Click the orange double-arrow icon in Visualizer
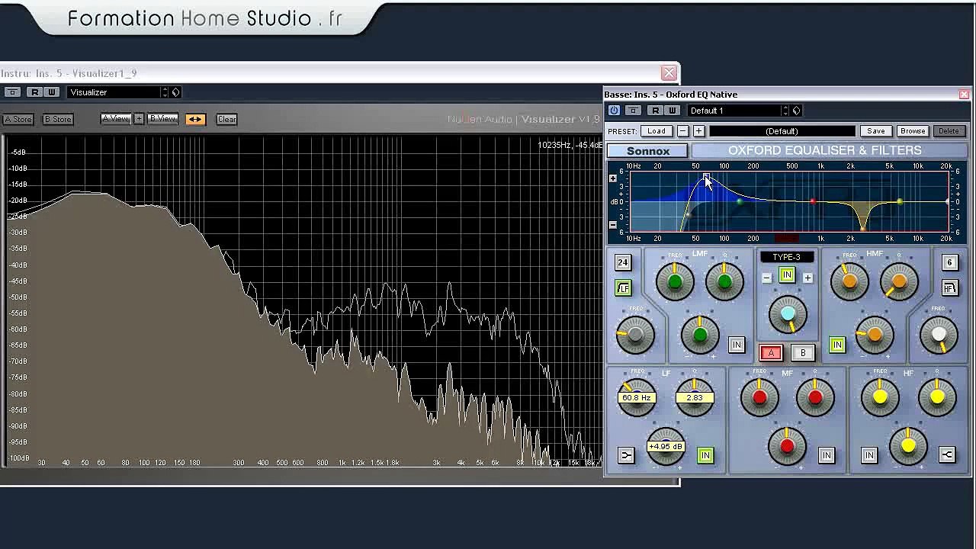The height and width of the screenshot is (549, 976). click(x=195, y=119)
